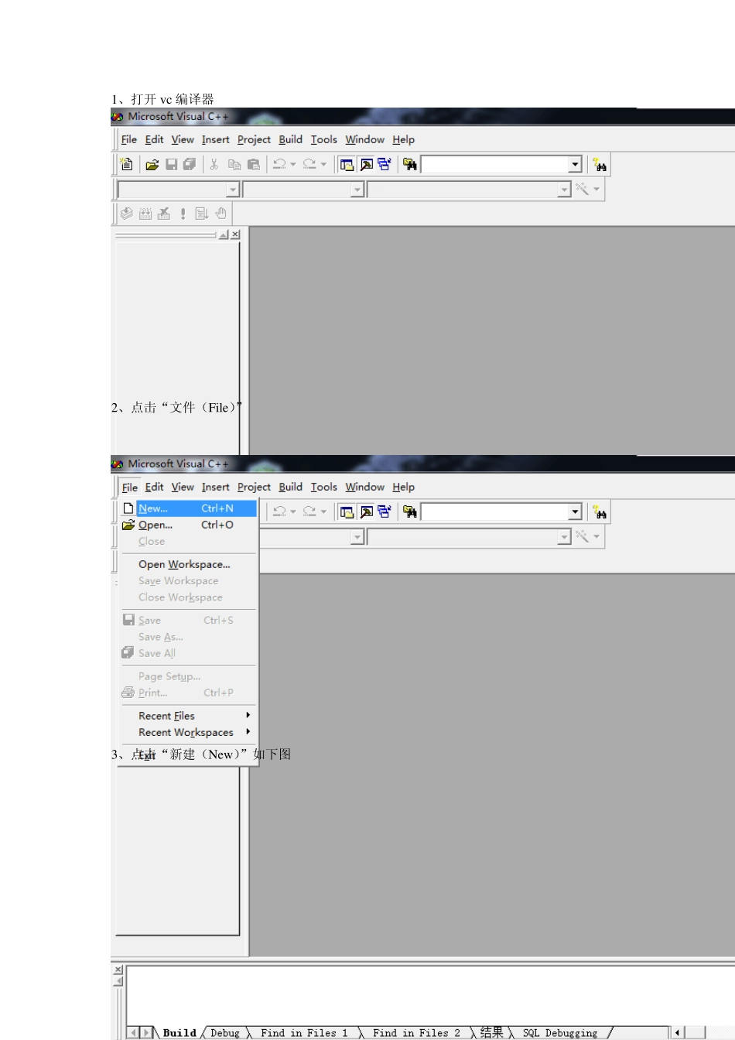
Task: Open the first WizardBar class combo box
Action: pyautogui.click(x=178, y=190)
